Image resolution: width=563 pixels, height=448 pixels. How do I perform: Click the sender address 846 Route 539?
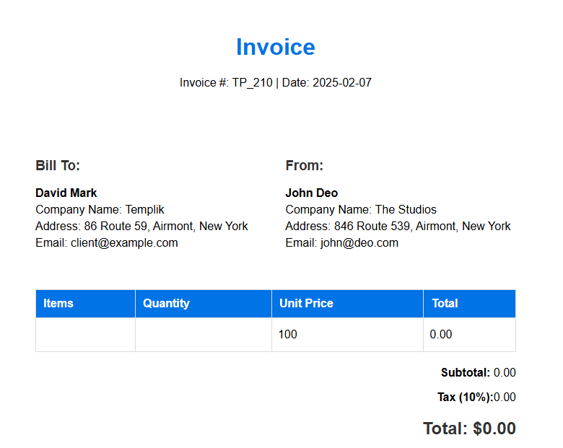coord(398,226)
